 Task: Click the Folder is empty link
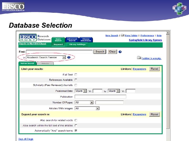[151, 58]
